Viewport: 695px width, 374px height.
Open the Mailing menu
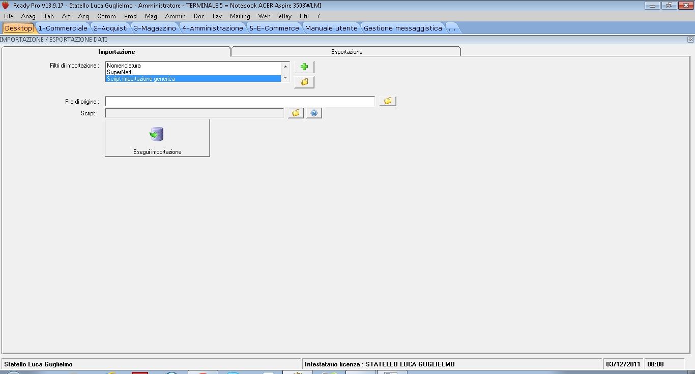240,16
